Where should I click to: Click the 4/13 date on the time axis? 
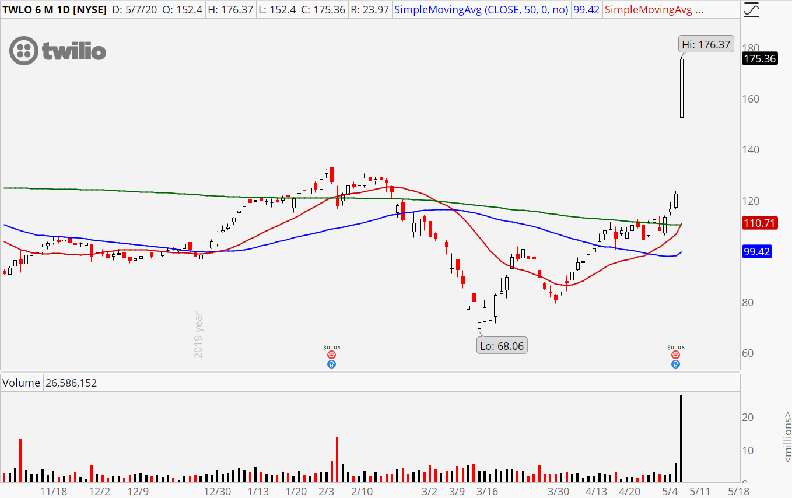click(x=597, y=491)
